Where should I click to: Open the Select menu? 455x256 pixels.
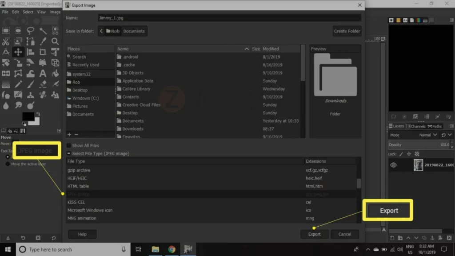(x=28, y=12)
